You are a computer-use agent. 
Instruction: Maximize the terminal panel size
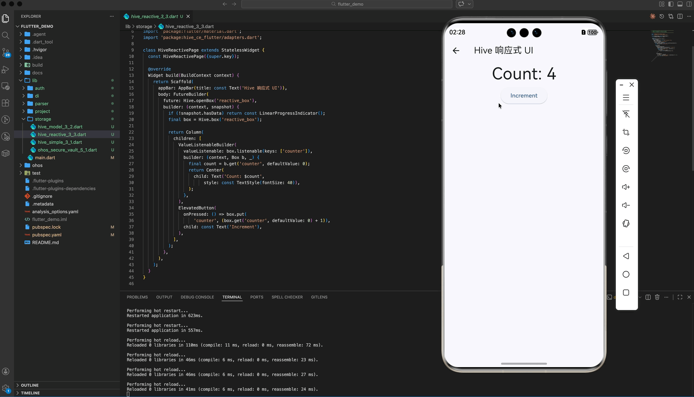pos(680,297)
